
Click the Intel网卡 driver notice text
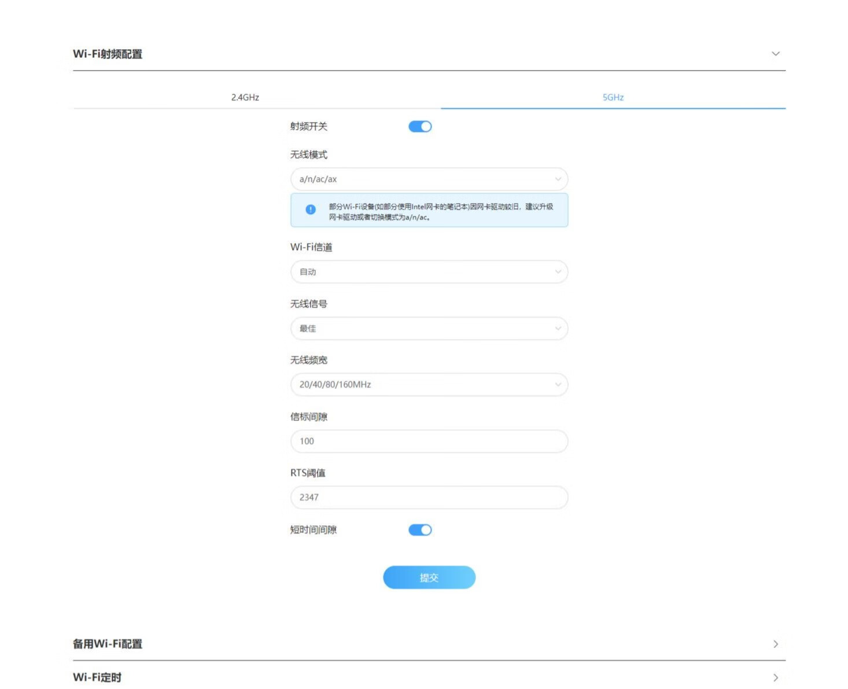point(441,212)
